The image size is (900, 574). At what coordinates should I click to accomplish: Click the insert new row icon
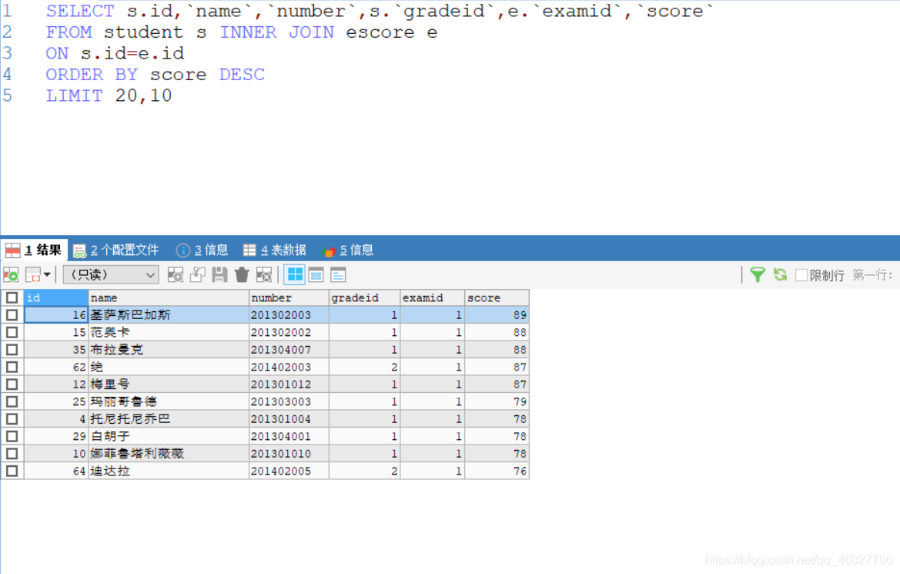[x=175, y=275]
